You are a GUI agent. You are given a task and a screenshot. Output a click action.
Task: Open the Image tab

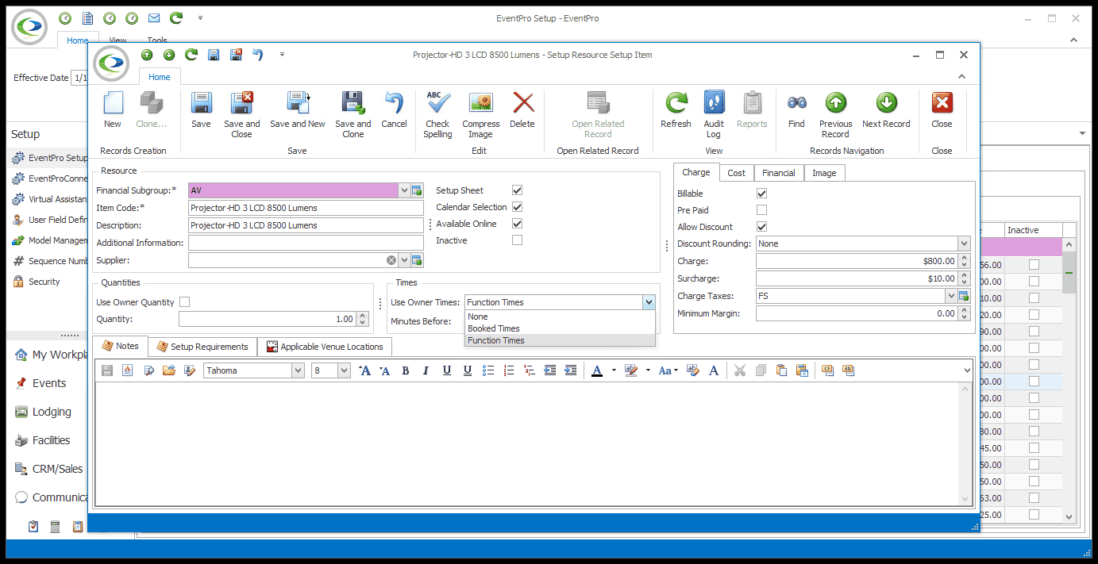pos(824,173)
